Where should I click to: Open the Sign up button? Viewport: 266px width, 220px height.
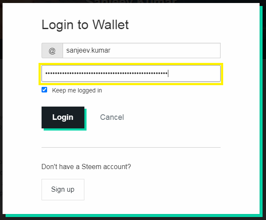[63, 190]
